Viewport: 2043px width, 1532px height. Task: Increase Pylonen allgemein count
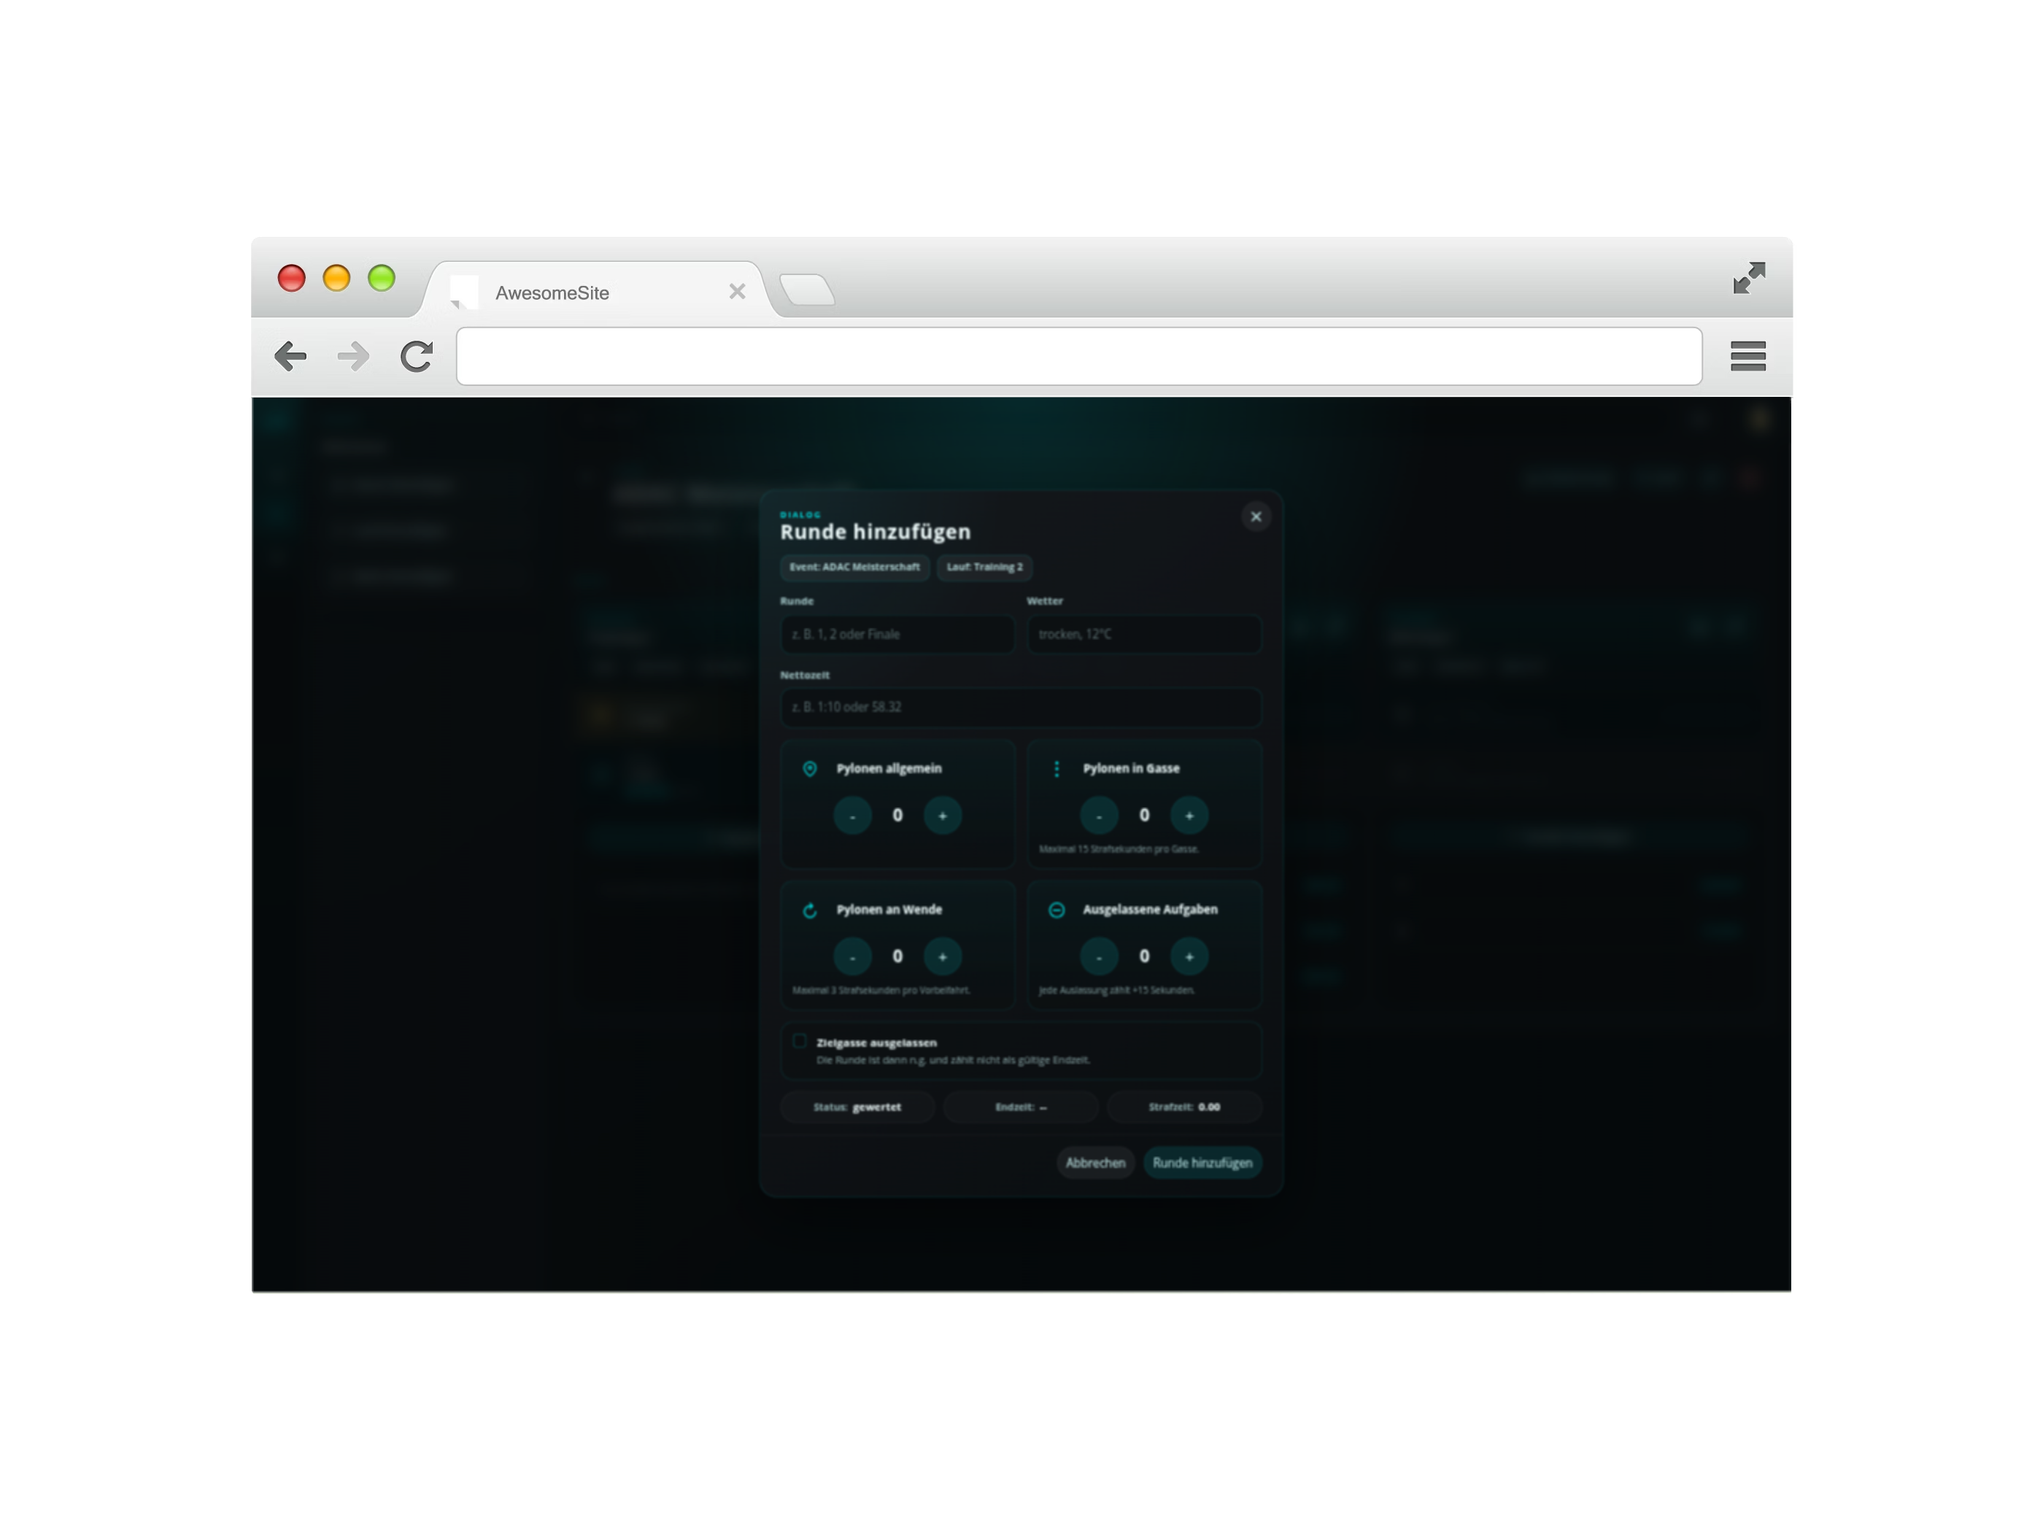(942, 816)
